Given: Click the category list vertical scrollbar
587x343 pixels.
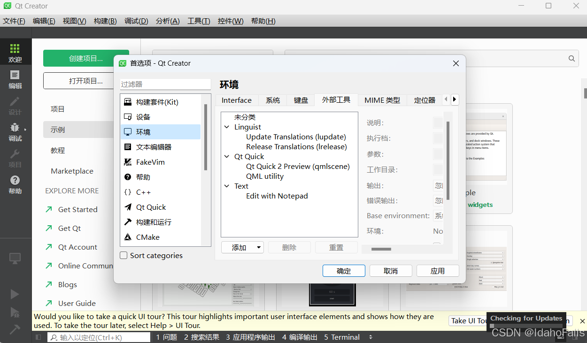Looking at the screenshot, I should (x=206, y=137).
